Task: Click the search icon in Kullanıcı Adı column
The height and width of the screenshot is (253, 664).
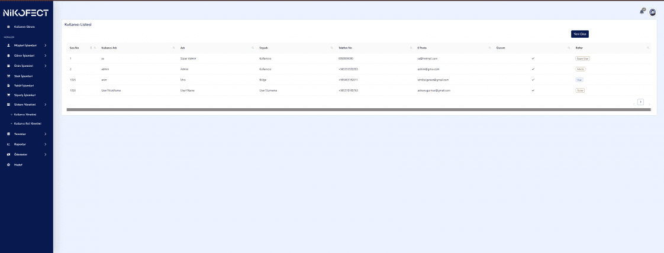Action: pyautogui.click(x=173, y=48)
